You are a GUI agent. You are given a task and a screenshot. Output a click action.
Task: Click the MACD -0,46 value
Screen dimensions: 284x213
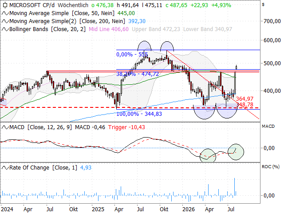tap(90, 127)
